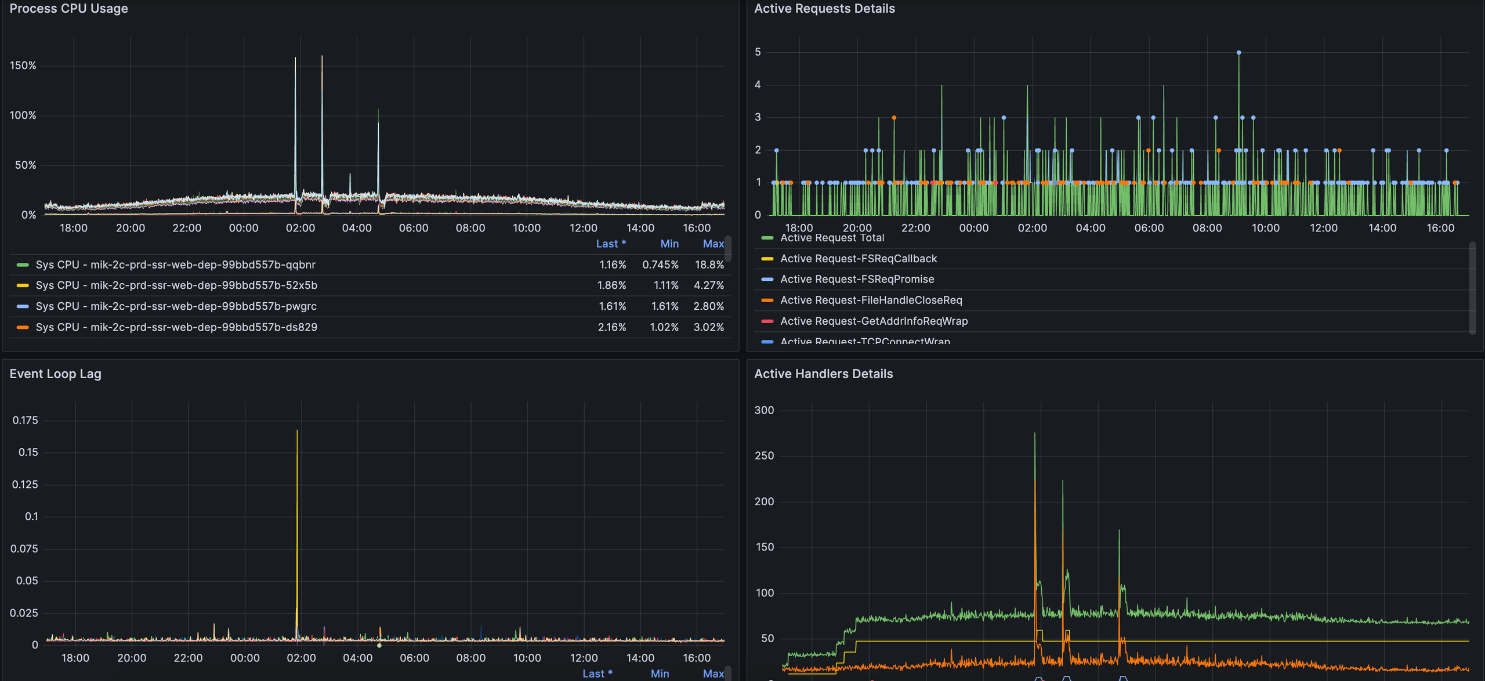1485x681 pixels.
Task: Toggle visibility of Sys CPU qqbnr series label
Action: click(175, 265)
